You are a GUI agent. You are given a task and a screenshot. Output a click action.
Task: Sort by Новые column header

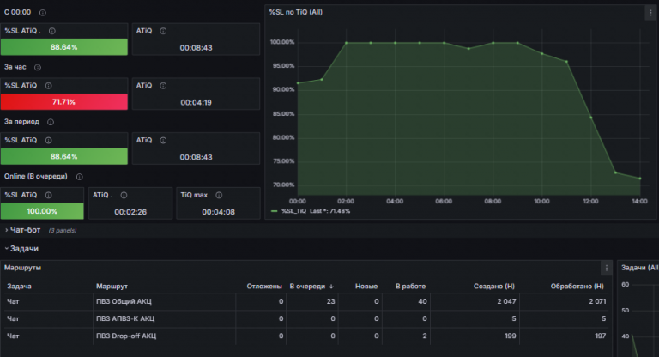(366, 287)
